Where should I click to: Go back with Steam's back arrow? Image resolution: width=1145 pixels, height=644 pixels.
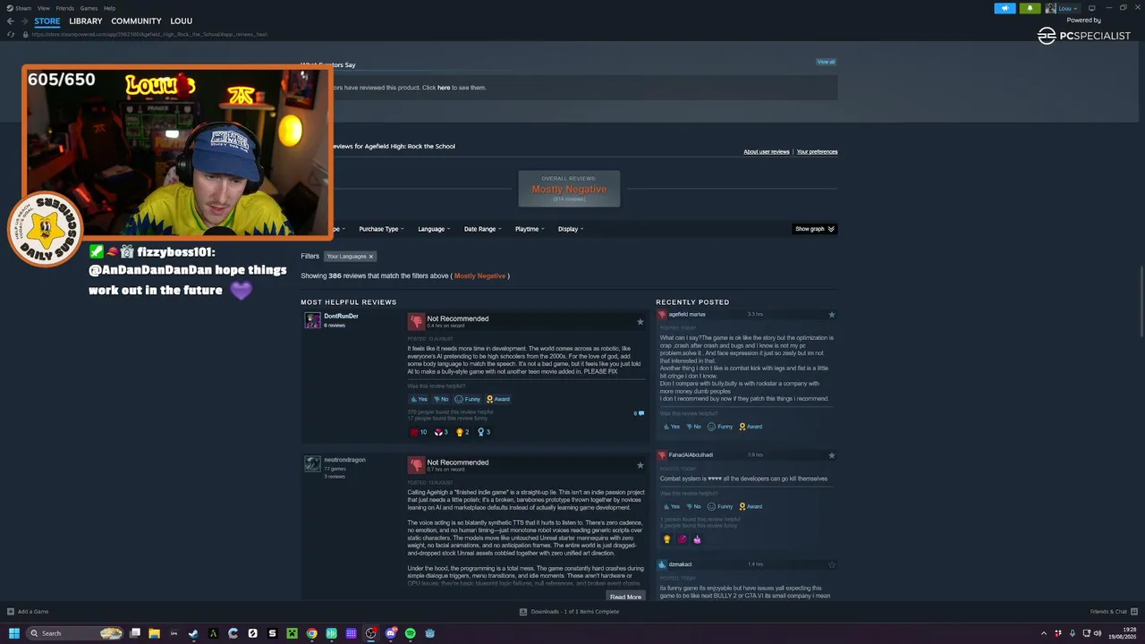11,21
